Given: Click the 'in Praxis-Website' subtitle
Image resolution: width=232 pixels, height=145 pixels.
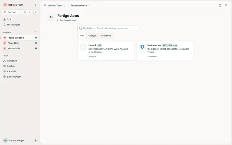Looking at the screenshot, I should point(67,20).
